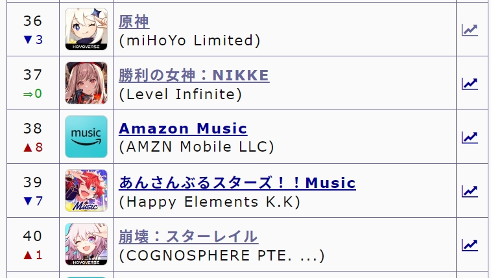
Task: Click the rank 36 cell
Action: [32, 29]
